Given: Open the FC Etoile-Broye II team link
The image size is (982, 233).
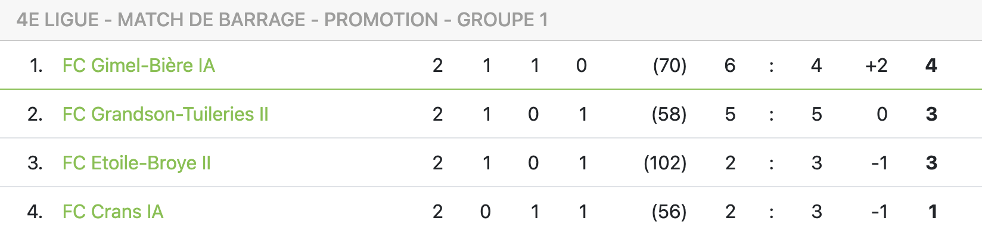Looking at the screenshot, I should point(136,163).
